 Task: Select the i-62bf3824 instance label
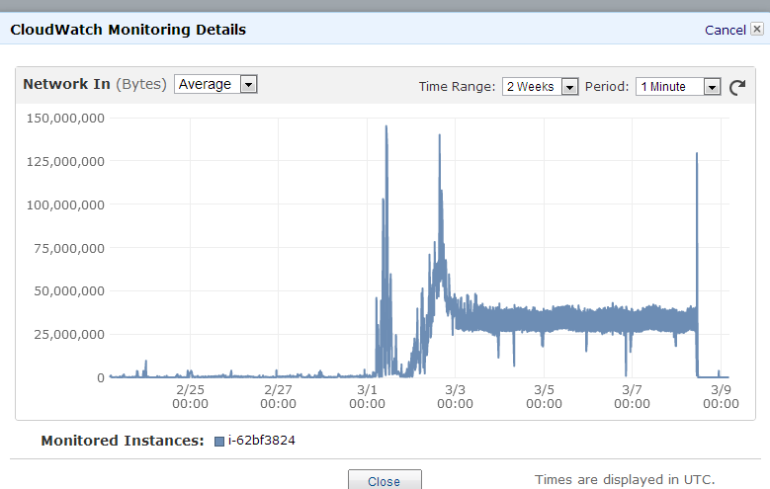262,441
